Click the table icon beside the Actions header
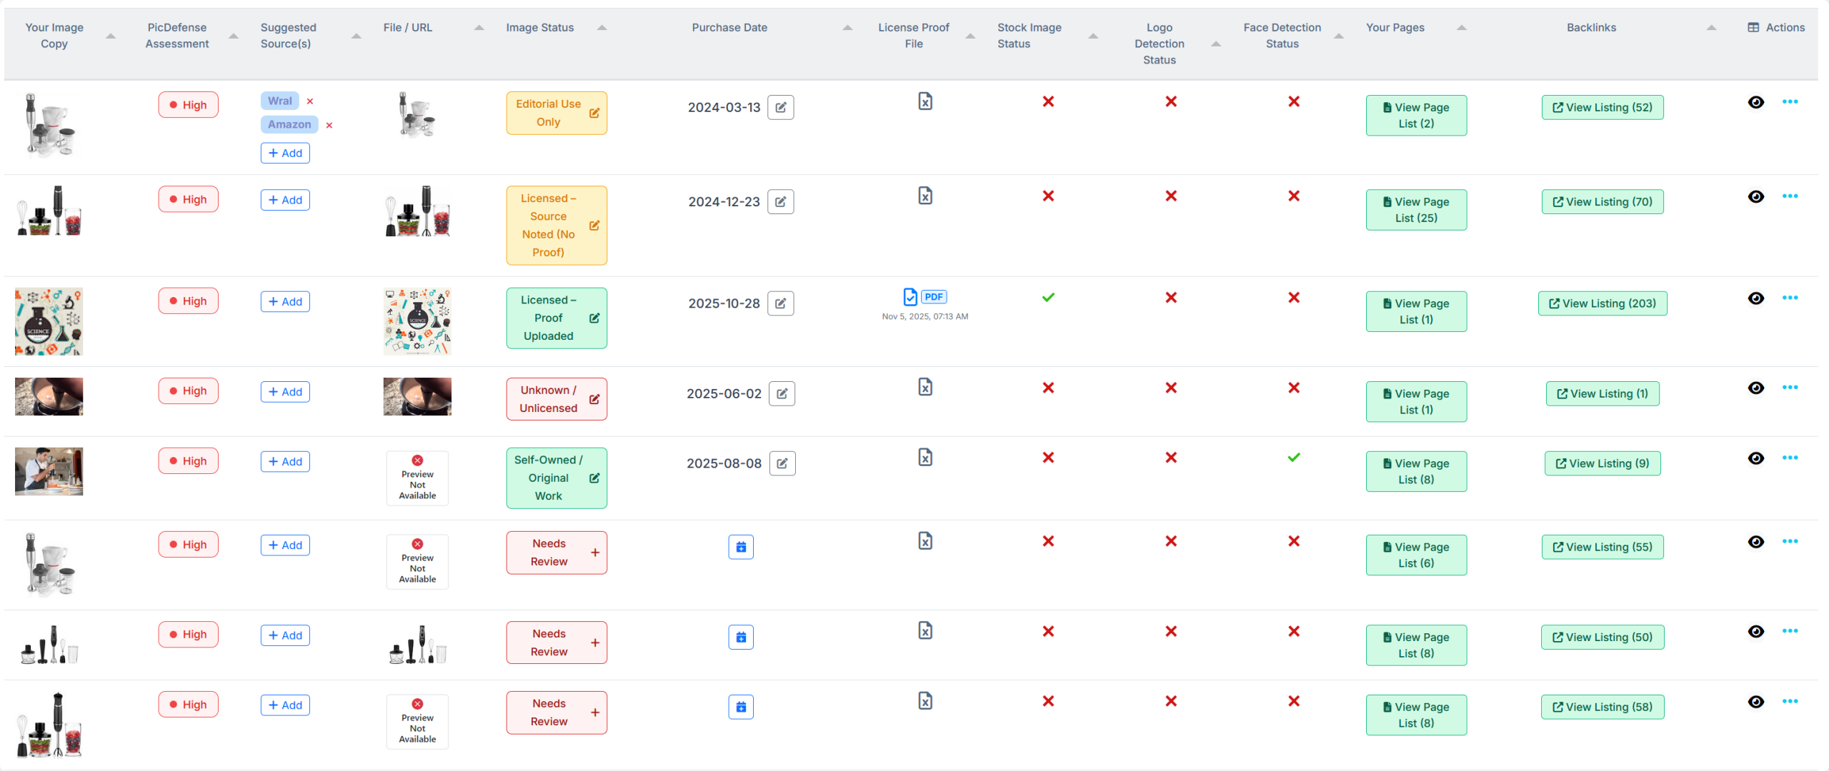 tap(1753, 27)
